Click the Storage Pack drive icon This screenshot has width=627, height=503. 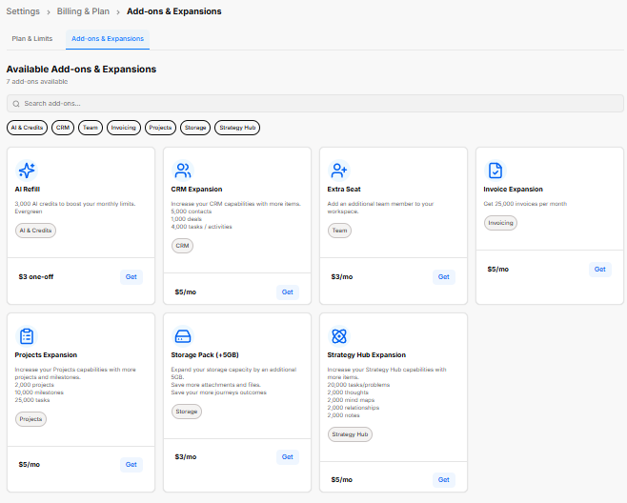(183, 336)
